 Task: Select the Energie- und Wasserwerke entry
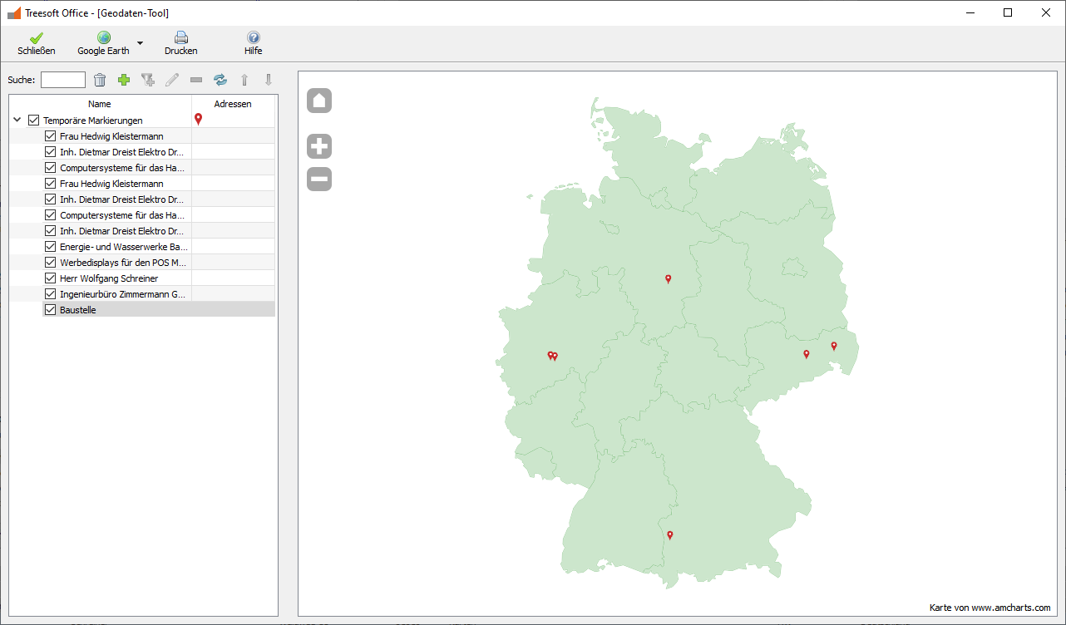(123, 247)
